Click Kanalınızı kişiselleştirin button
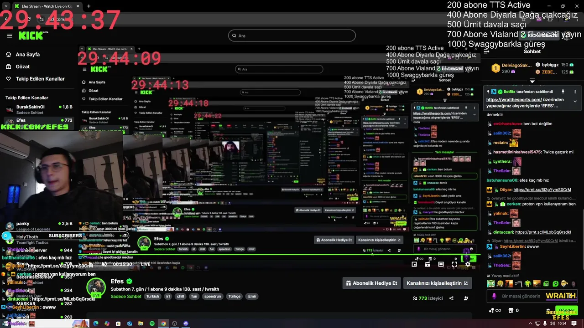 438,283
